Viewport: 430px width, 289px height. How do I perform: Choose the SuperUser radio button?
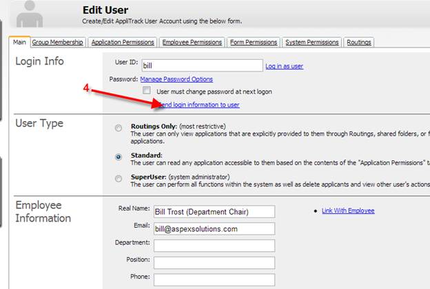[x=119, y=178]
